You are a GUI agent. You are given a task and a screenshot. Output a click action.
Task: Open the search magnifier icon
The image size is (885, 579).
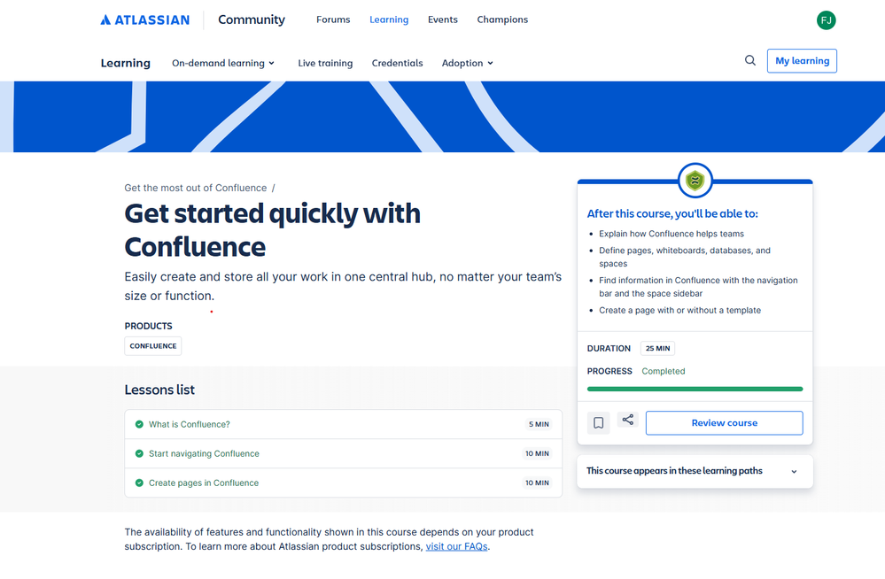(749, 60)
